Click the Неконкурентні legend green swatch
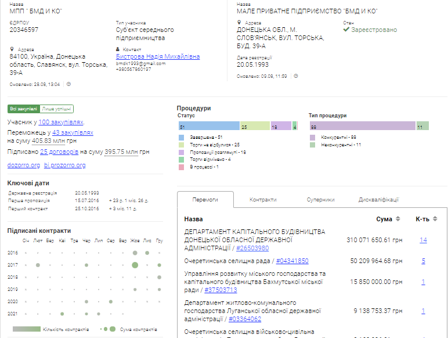Screen dimensions: 448x338 313,145
